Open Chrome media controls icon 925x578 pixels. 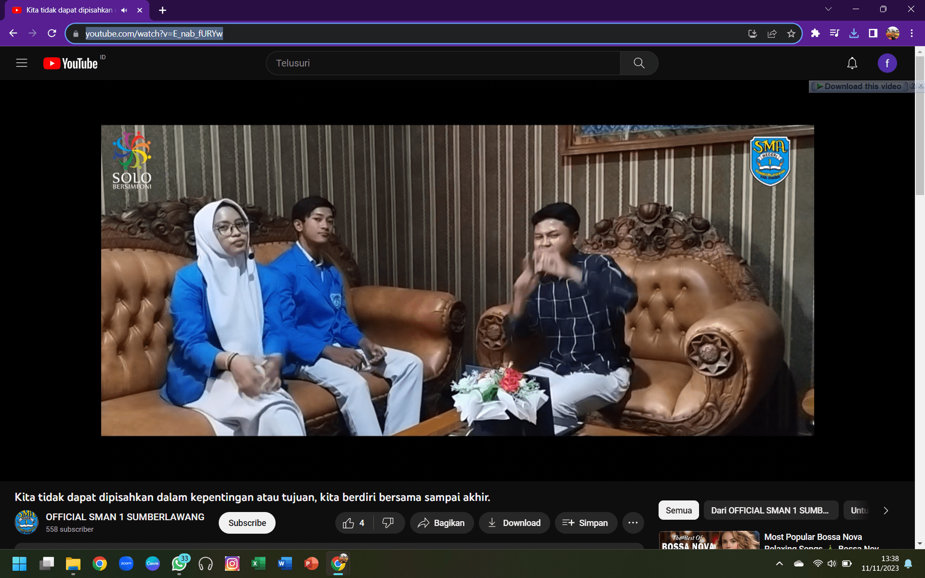pos(834,33)
